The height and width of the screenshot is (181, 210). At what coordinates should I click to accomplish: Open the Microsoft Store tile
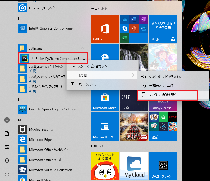tap(105, 101)
